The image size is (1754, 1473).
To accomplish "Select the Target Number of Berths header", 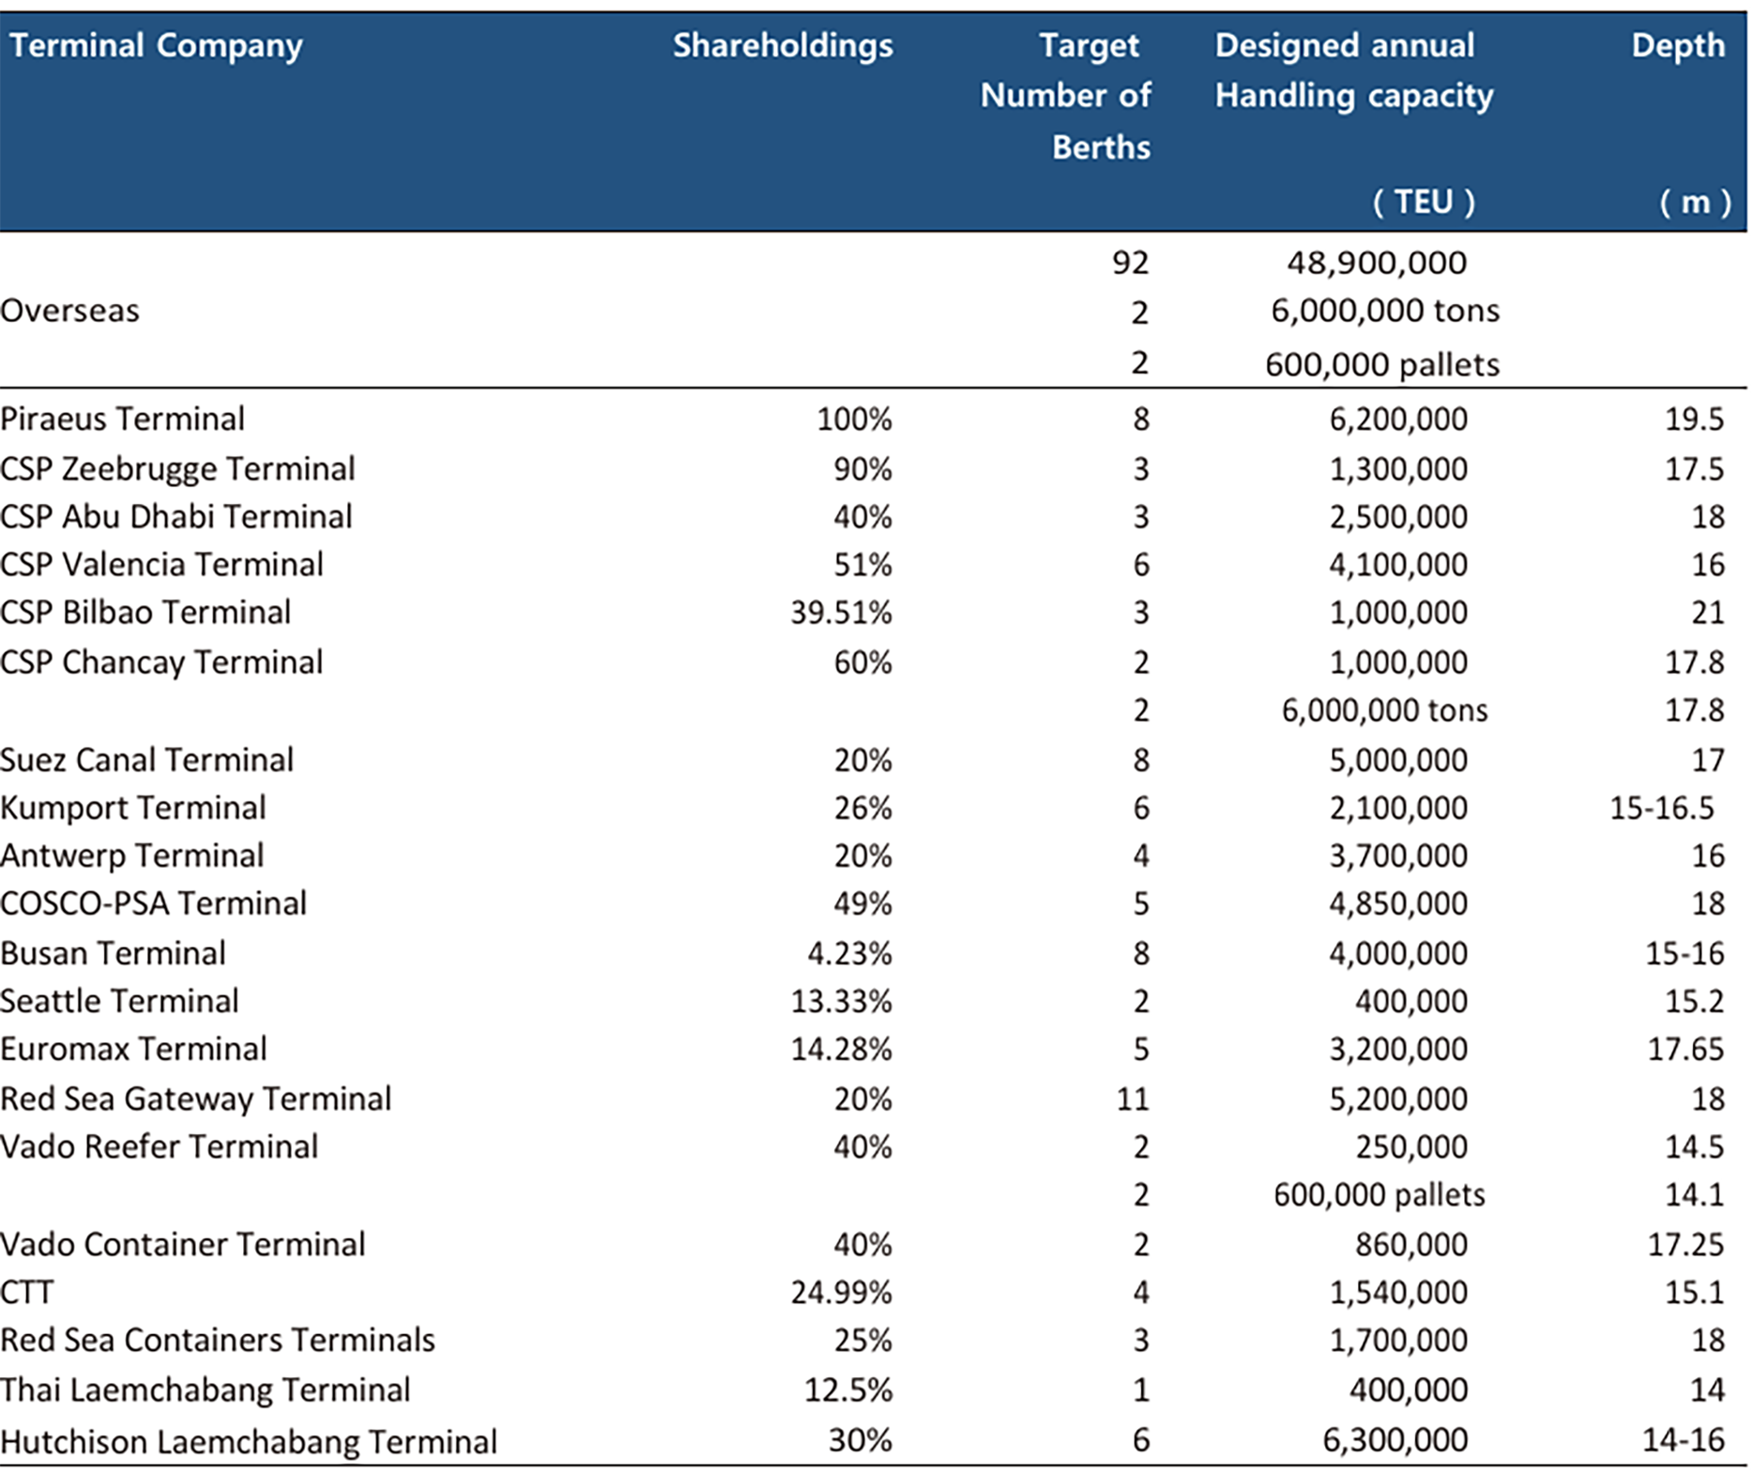I will tap(1066, 96).
